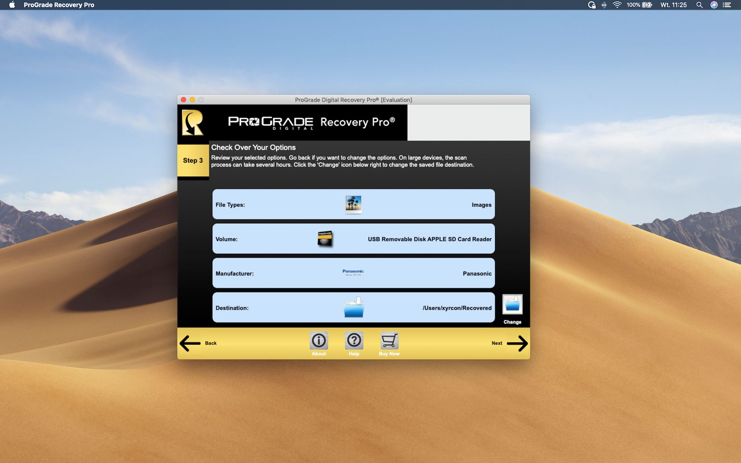The width and height of the screenshot is (741, 463).
Task: Click the battery status icon
Action: [647, 5]
